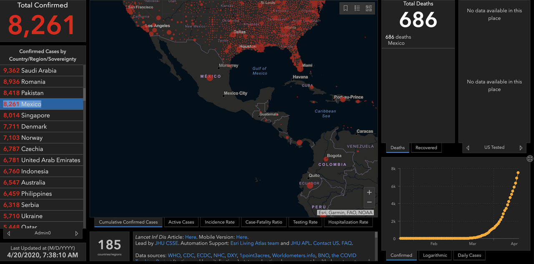Show the Case-Fatality Ratio map layer

[x=264, y=222]
